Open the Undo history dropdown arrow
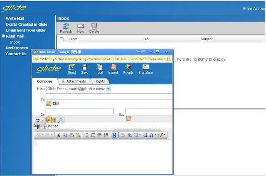This screenshot has height=176, width=266. [42, 135]
